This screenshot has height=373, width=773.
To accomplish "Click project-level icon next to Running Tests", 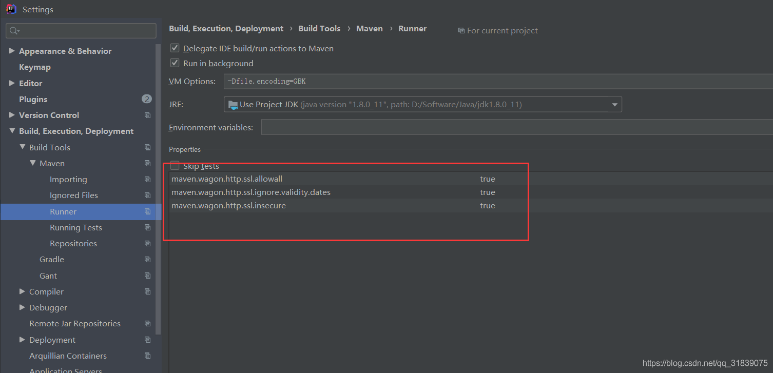I will 148,227.
